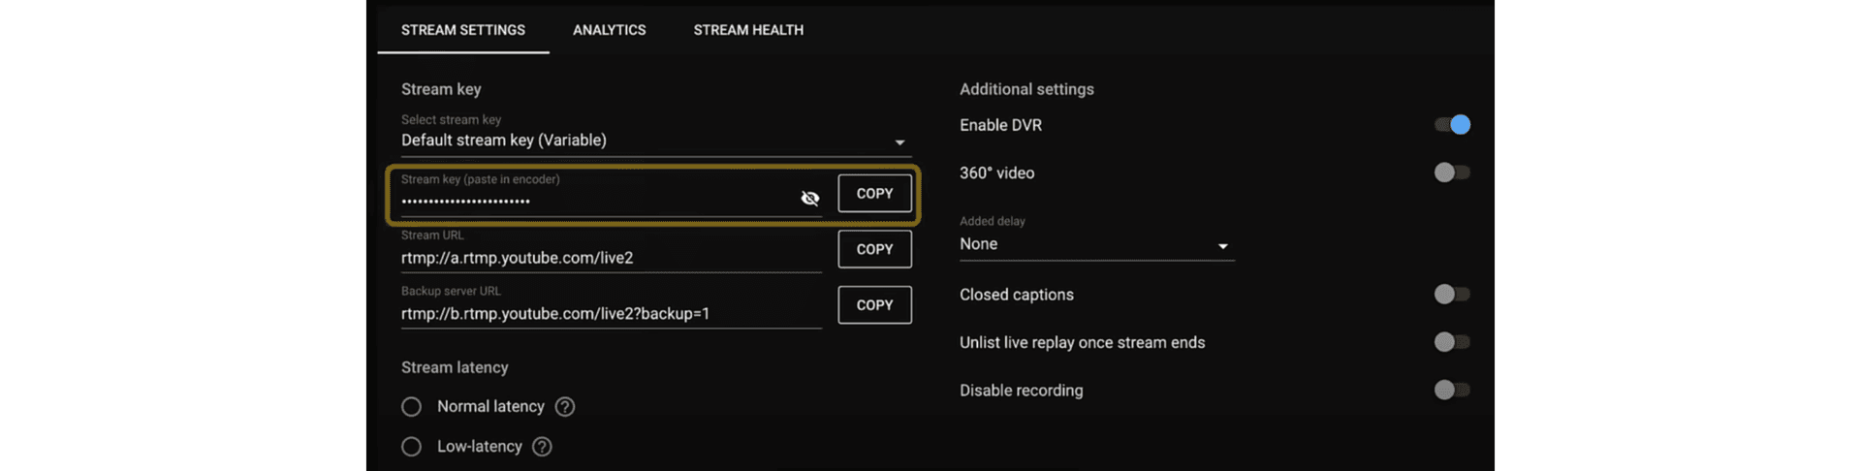This screenshot has width=1861, height=471.
Task: Copy the stream key
Action: pyautogui.click(x=874, y=194)
